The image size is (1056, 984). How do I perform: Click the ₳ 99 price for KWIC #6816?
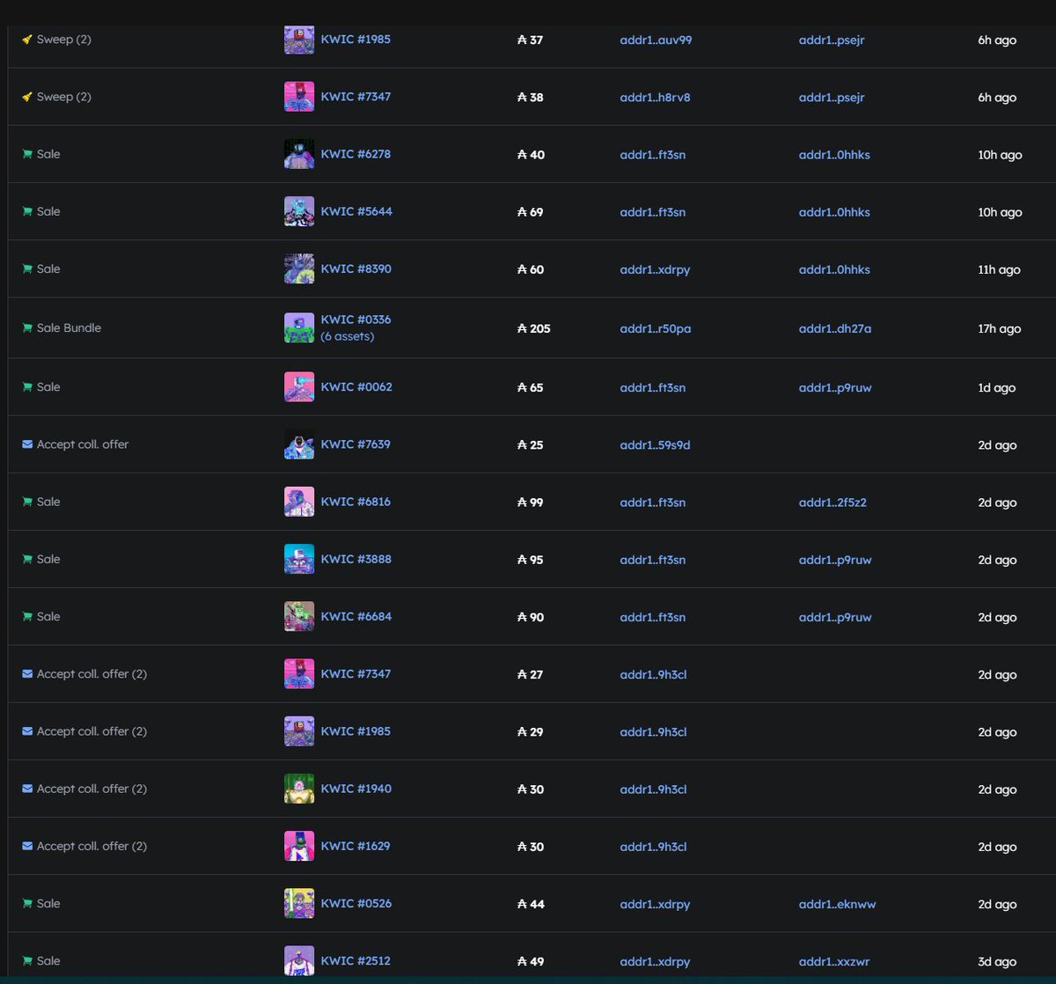click(x=531, y=503)
